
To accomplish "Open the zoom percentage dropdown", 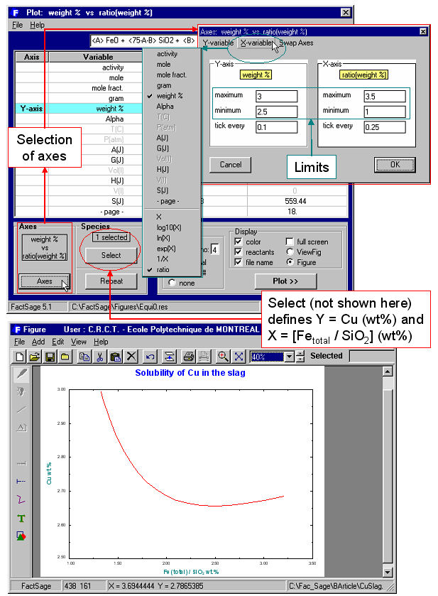I will click(x=289, y=356).
